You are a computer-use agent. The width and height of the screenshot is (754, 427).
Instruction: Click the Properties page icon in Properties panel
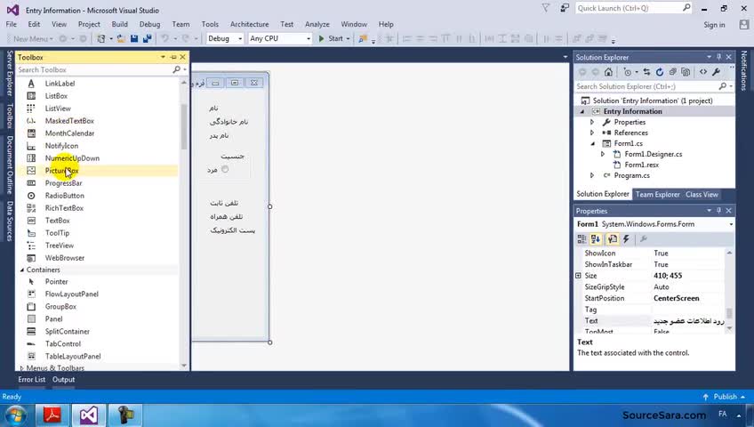pyautogui.click(x=612, y=239)
